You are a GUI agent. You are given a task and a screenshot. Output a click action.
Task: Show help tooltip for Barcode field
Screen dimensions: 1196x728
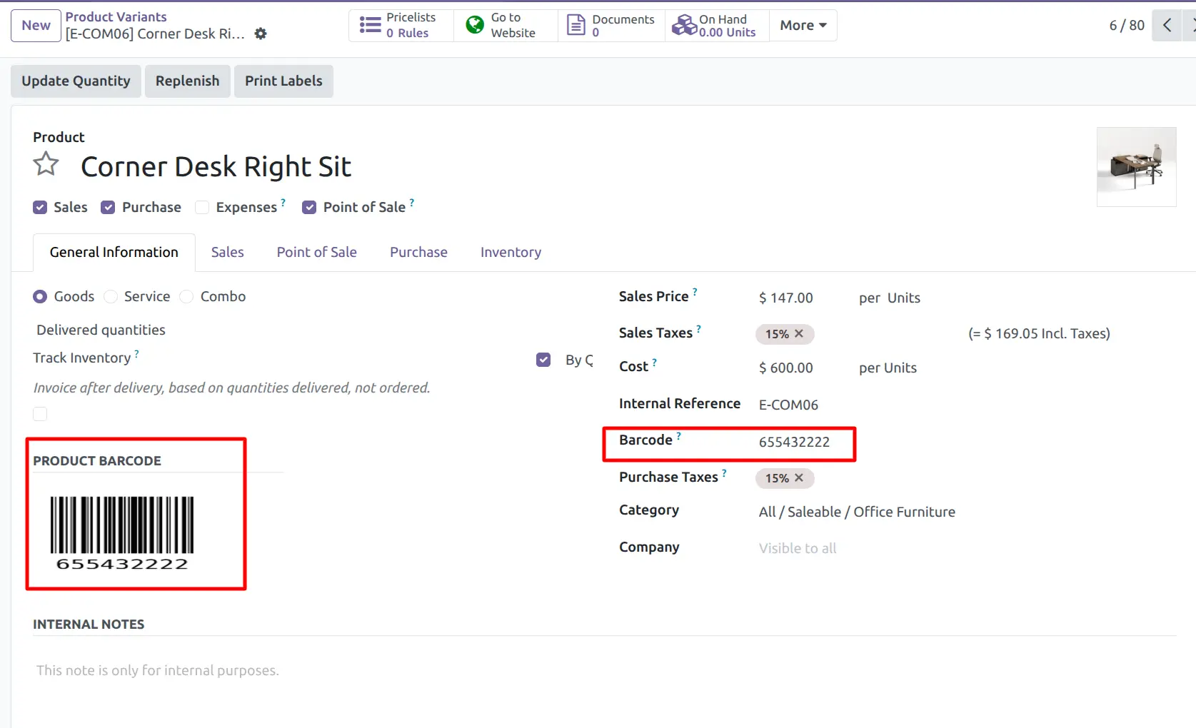(x=678, y=435)
